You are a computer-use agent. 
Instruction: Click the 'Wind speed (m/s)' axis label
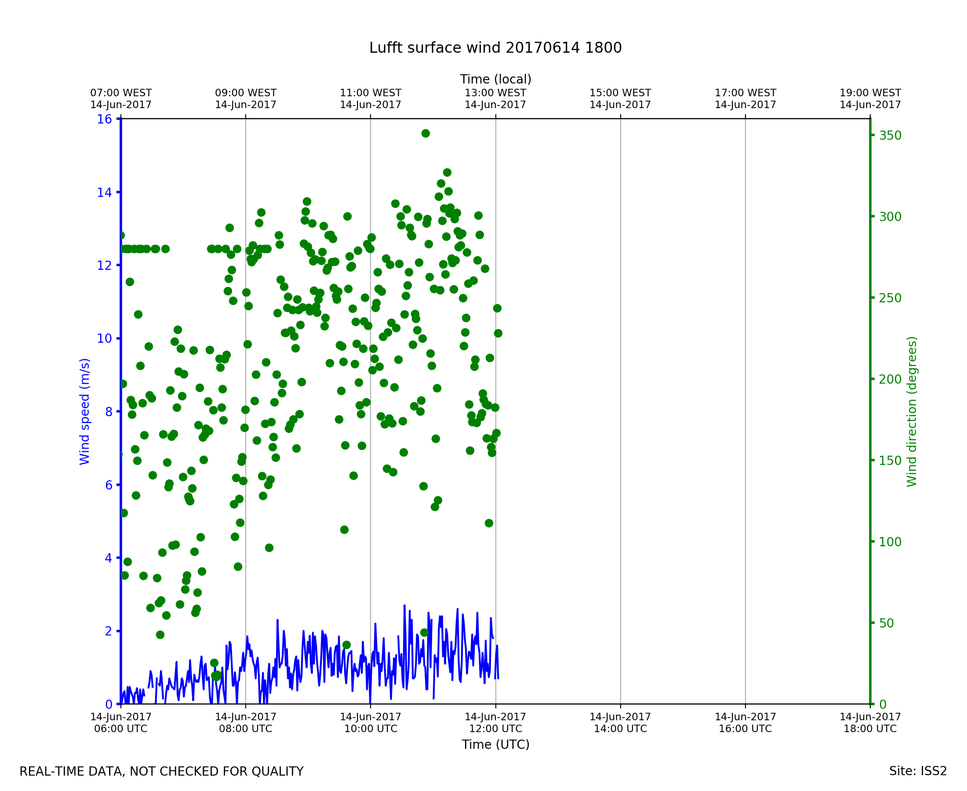pyautogui.click(x=85, y=411)
